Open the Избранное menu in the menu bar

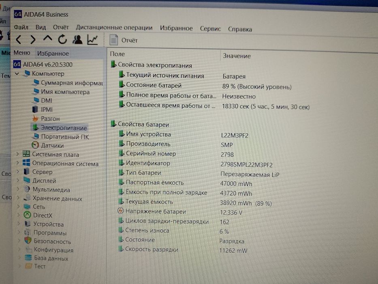pos(176,28)
